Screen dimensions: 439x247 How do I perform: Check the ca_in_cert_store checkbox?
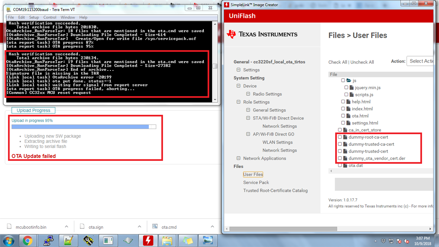coord(340,130)
